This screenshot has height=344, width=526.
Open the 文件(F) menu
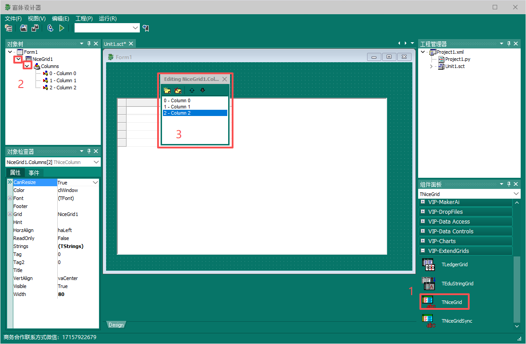point(13,19)
